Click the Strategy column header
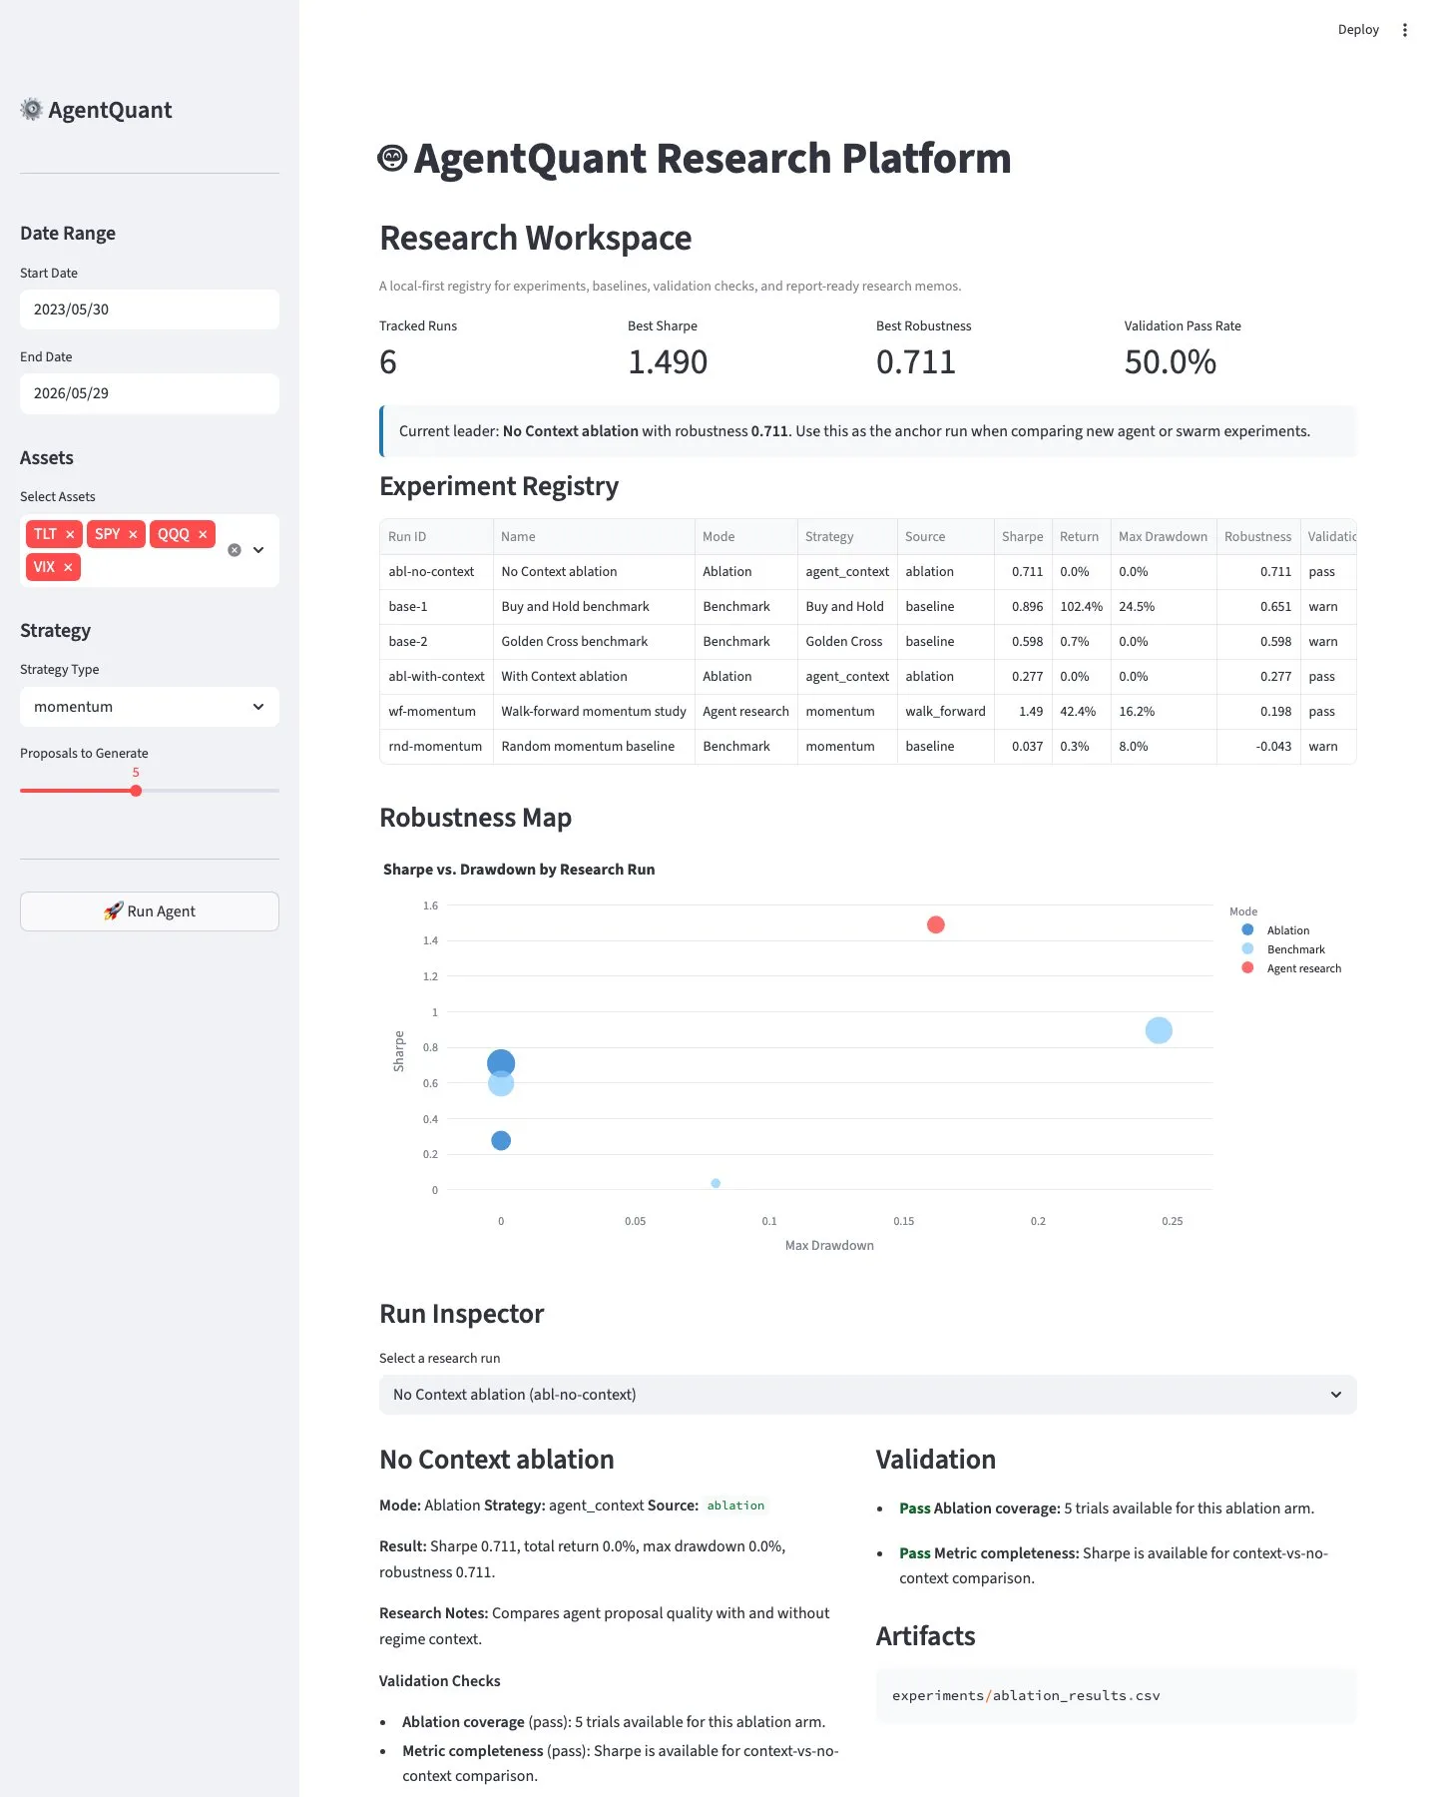Screen dimensions: 1437x1797 (847, 537)
